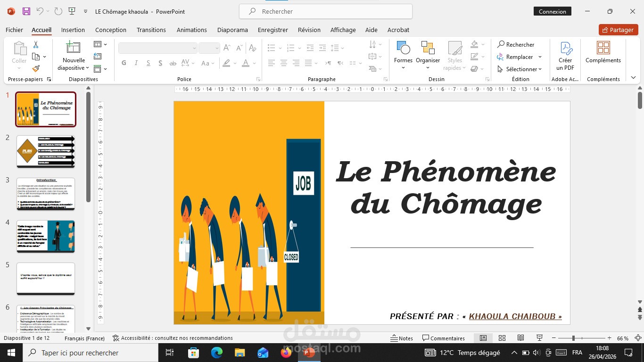Screen dimensions: 644x362
Task: Align text to the right
Action: point(296,63)
